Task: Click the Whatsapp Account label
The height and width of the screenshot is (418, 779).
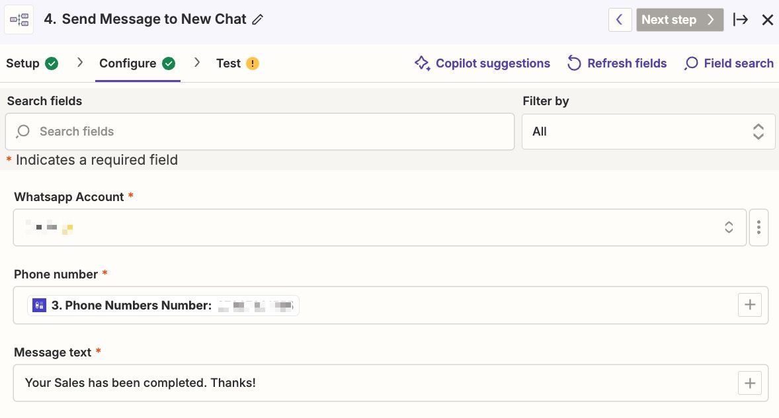Action: tap(69, 197)
